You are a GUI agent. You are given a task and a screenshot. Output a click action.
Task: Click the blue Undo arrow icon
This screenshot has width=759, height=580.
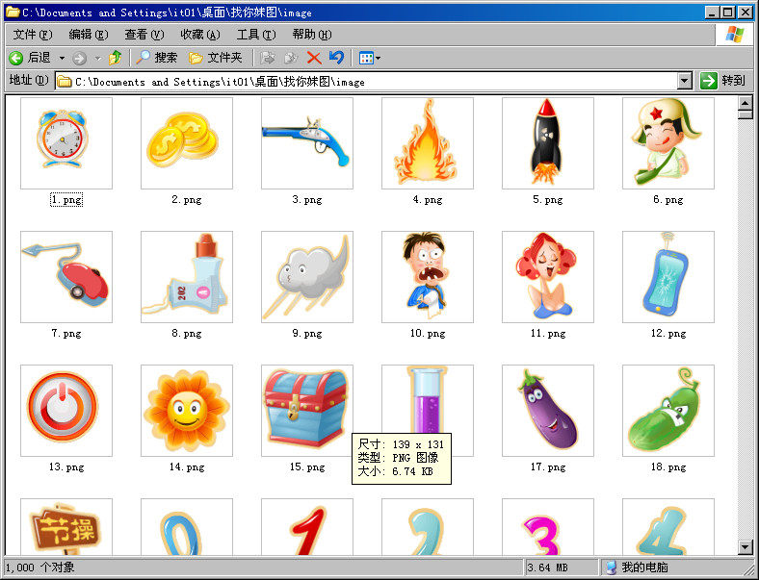[x=336, y=58]
